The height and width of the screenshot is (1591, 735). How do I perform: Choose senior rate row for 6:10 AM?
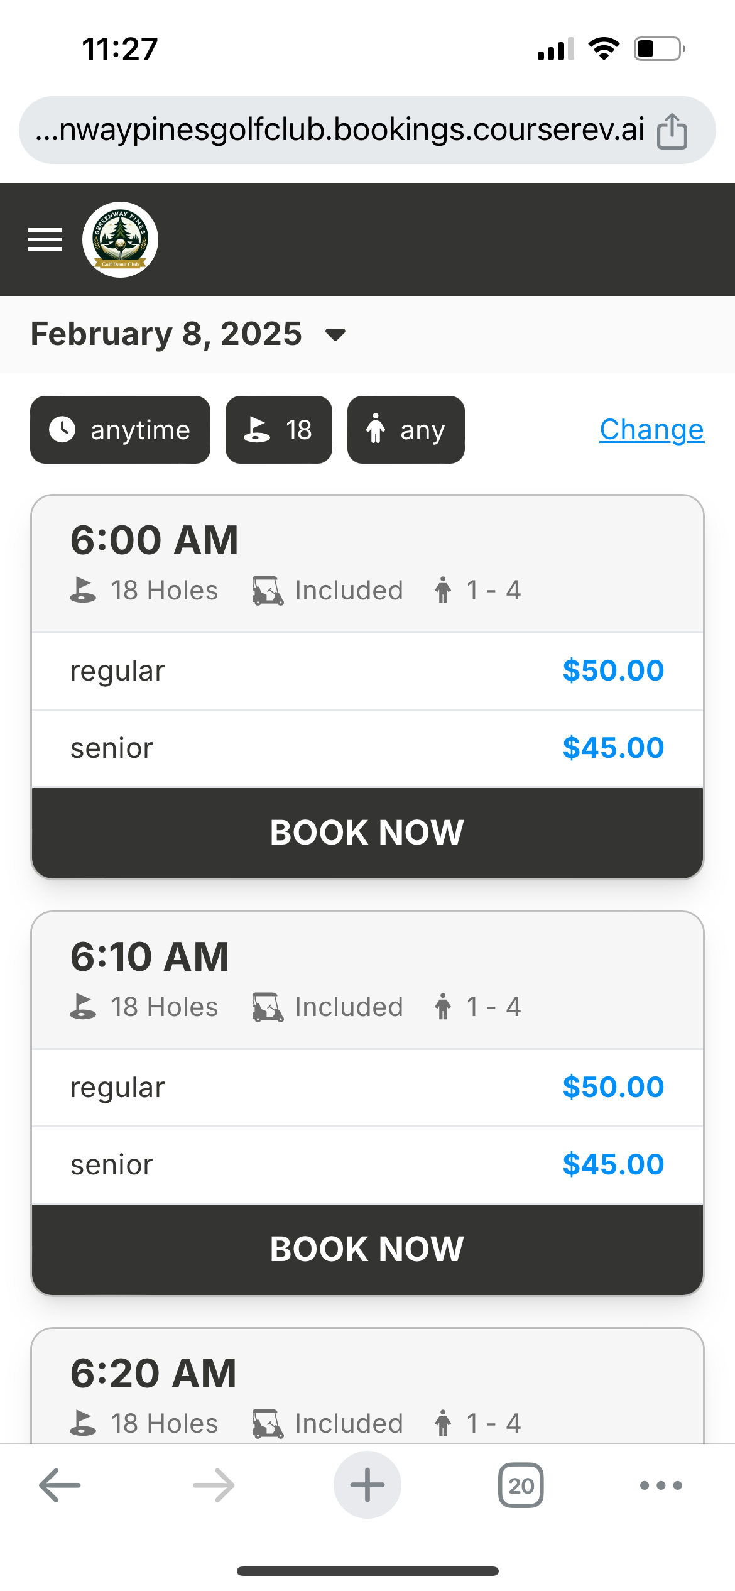[367, 1164]
